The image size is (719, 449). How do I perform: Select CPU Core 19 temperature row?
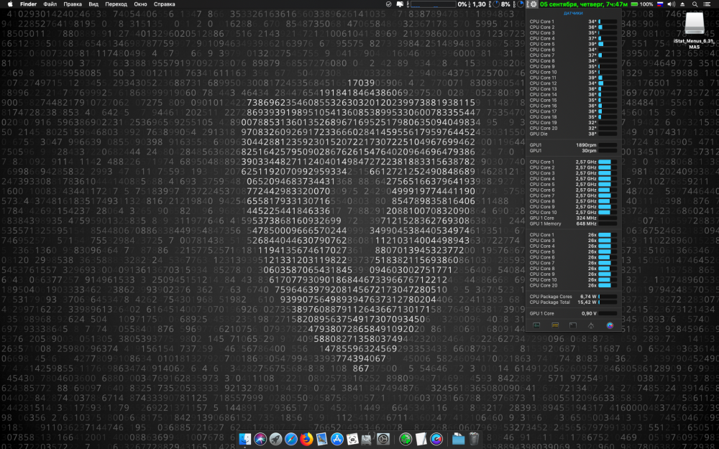click(573, 123)
